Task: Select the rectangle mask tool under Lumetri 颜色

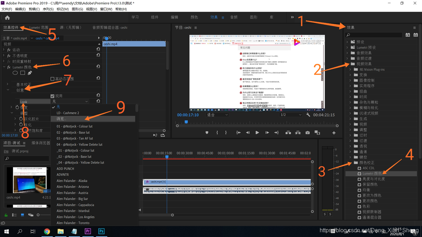Action: tap(23, 73)
